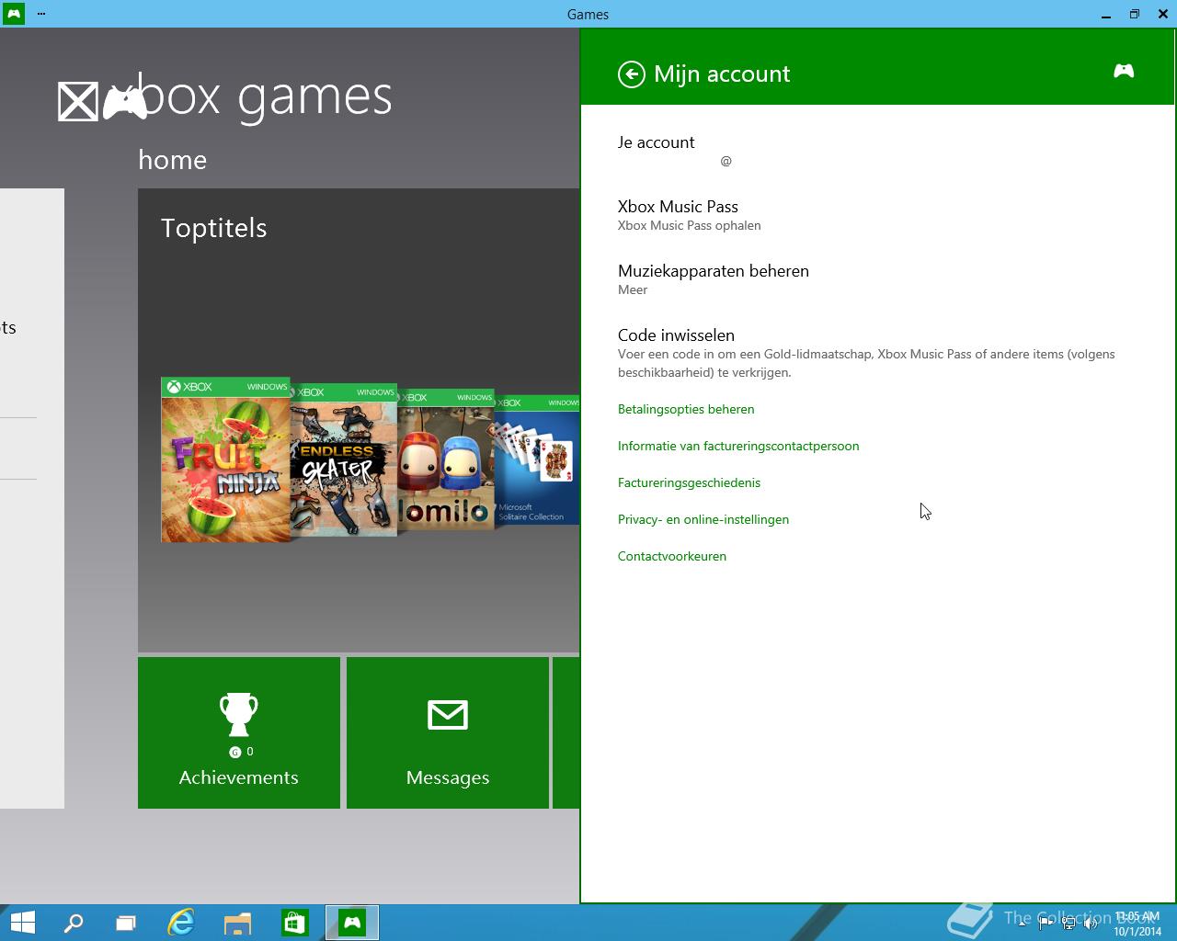Screen dimensions: 1177x941
Task: Open the Windows Start button
Action: [x=22, y=923]
